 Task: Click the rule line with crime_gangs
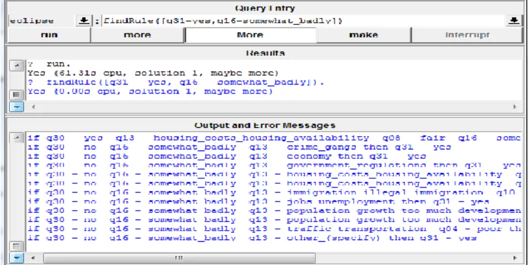[239, 147]
